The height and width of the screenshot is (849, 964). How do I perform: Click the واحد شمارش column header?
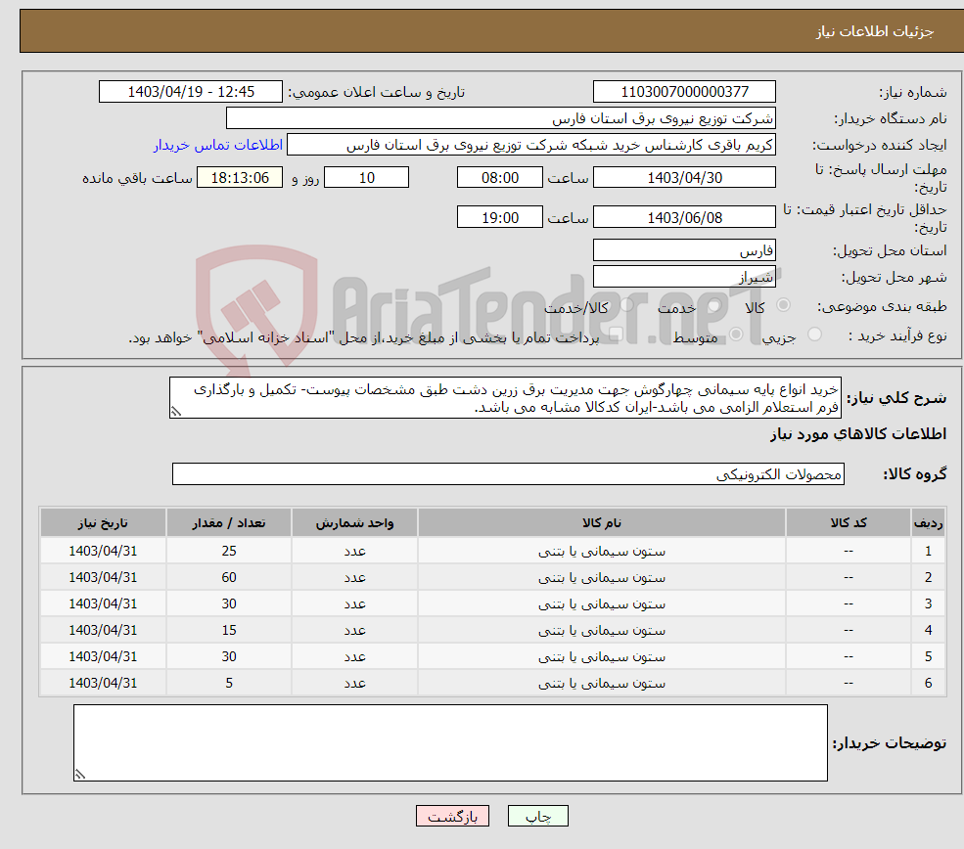(354, 522)
